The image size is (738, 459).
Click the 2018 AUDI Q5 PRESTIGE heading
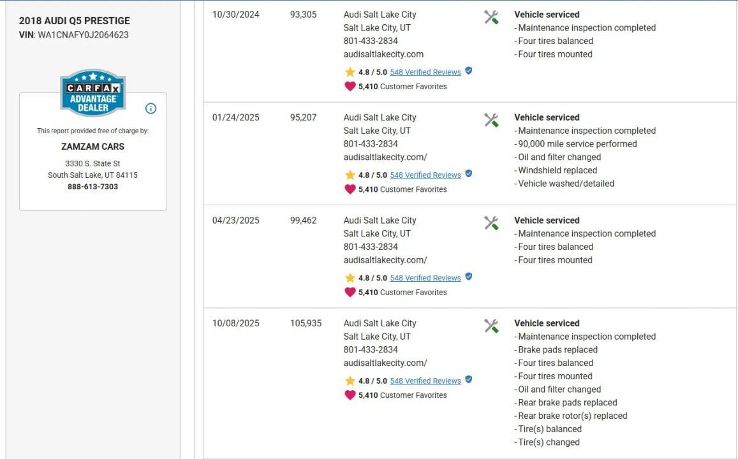pyautogui.click(x=75, y=20)
